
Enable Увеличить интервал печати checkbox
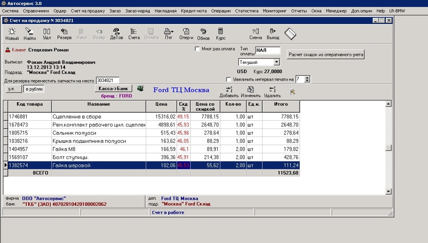click(228, 79)
